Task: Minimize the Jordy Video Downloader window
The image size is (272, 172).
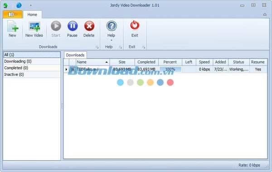Action: (x=243, y=5)
